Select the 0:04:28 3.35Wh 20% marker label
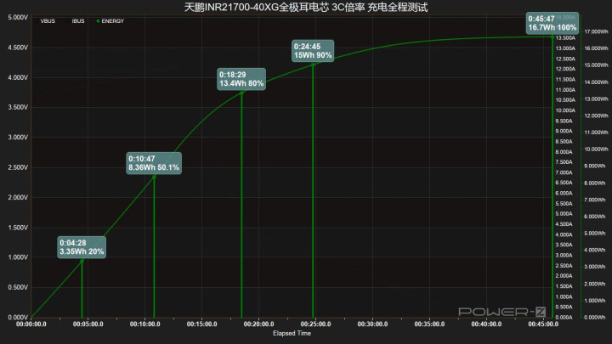612x344 pixels. click(x=82, y=247)
